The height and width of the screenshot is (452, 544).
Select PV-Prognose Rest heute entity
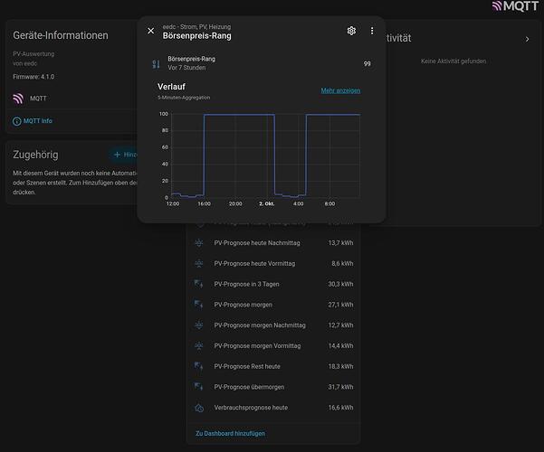273,366
